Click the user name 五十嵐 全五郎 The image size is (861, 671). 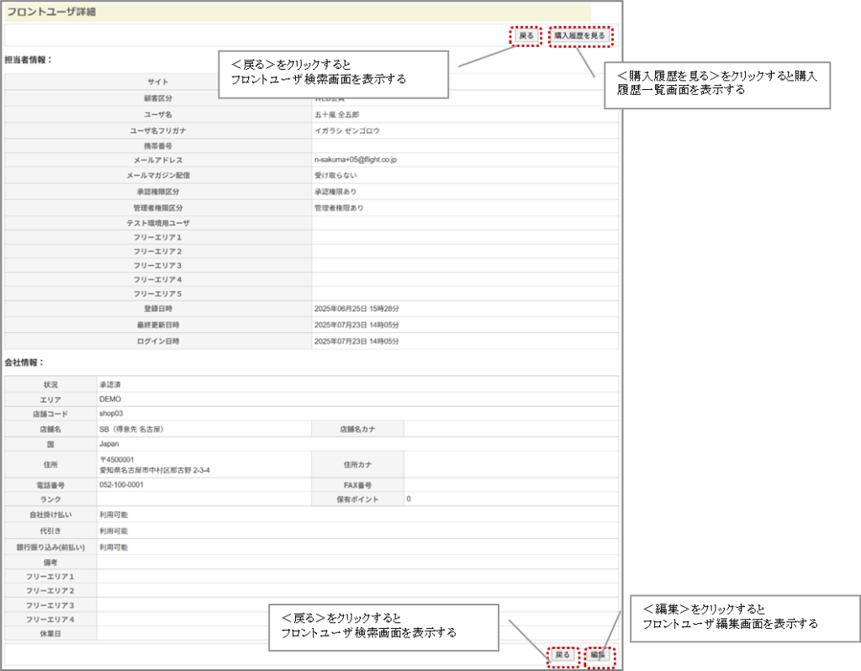tap(335, 114)
